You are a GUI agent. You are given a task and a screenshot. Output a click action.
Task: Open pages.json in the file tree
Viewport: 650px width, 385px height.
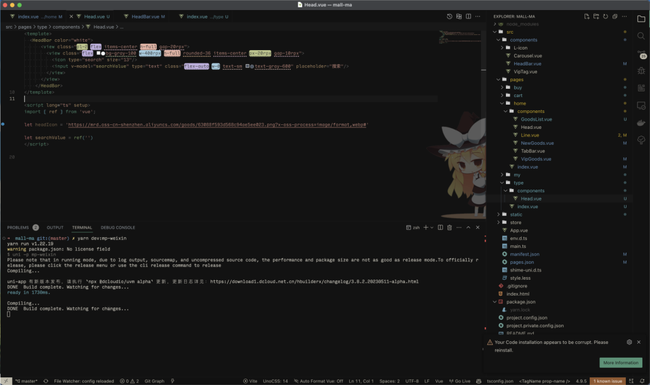[x=521, y=262]
